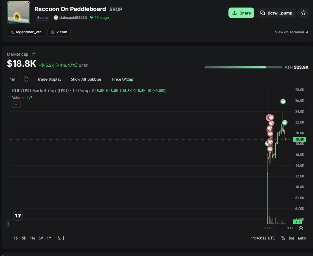Click the Volume 1.7 indicator label
313x256 pixels.
tap(22, 97)
